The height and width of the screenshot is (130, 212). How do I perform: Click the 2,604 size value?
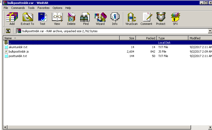[x=130, y=52]
